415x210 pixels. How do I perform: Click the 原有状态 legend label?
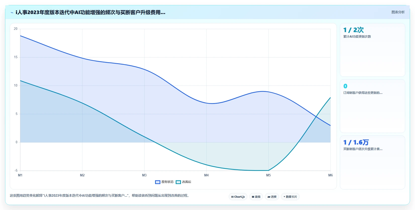tap(167, 182)
